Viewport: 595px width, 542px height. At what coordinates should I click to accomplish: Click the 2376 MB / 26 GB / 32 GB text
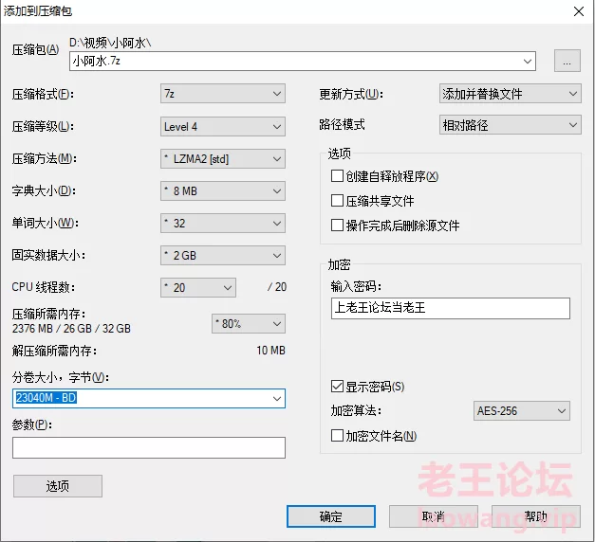point(71,328)
